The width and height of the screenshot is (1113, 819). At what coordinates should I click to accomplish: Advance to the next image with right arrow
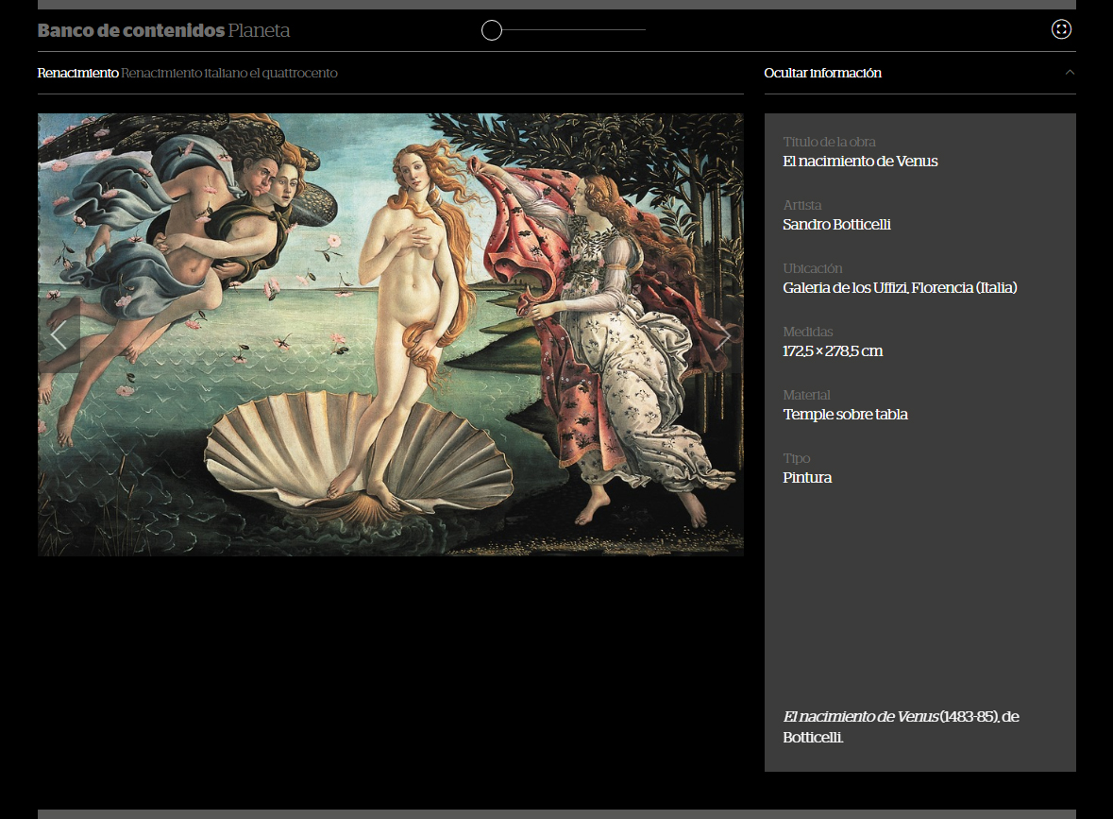tap(723, 335)
